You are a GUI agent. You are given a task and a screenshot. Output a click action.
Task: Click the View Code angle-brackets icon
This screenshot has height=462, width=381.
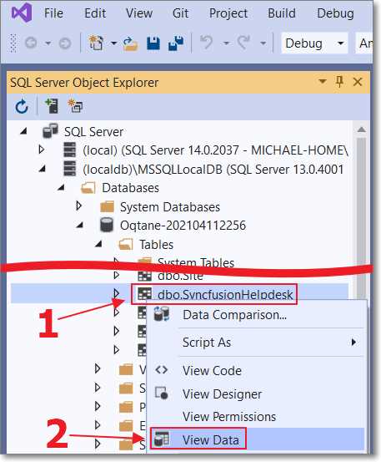162,369
